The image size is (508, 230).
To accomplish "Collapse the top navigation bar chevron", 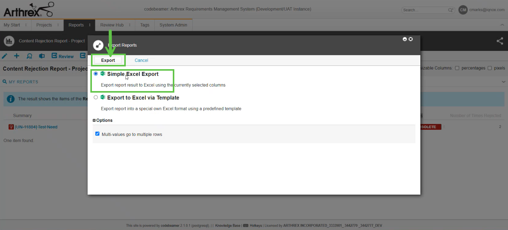I will pos(502,25).
